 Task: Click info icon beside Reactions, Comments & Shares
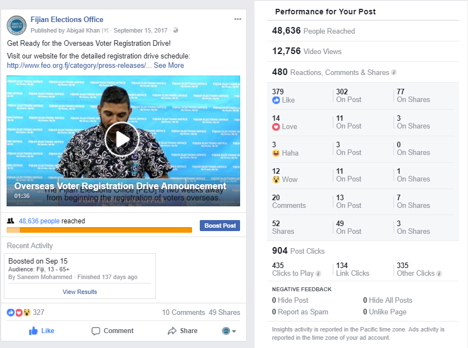pyautogui.click(x=394, y=72)
